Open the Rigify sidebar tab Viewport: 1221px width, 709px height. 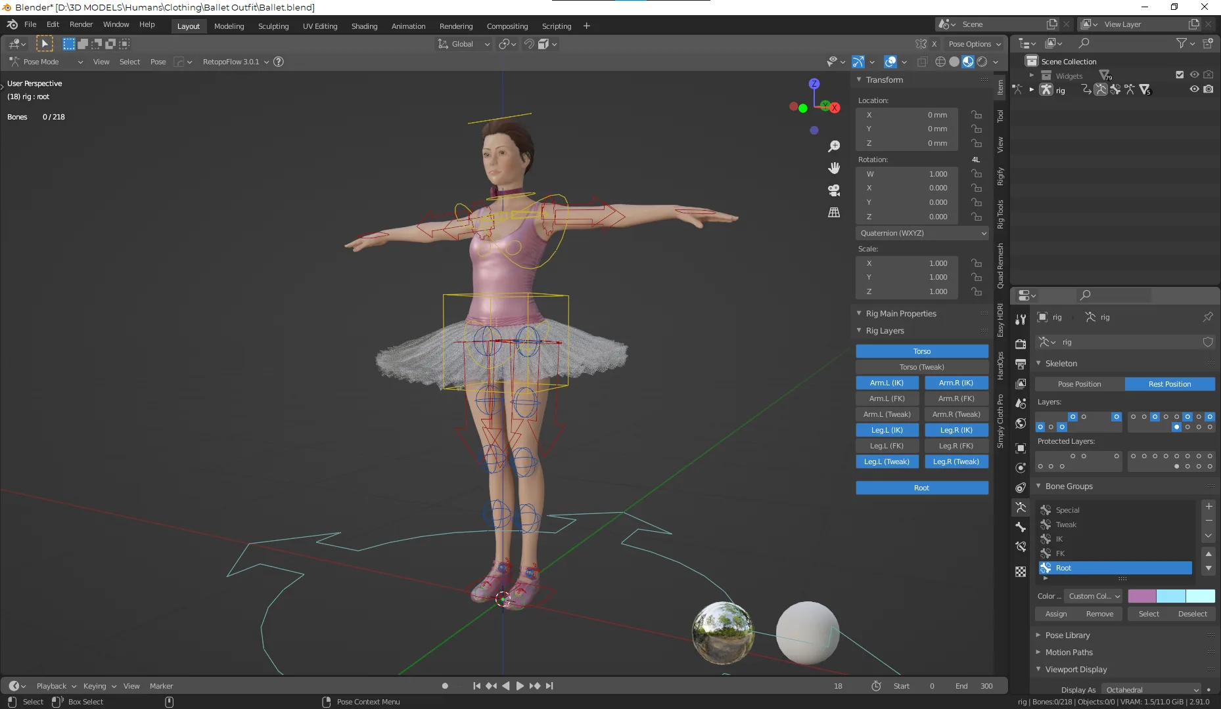[1000, 177]
